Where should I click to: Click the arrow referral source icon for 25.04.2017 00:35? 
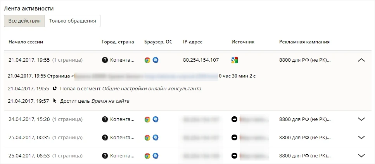point(234,138)
